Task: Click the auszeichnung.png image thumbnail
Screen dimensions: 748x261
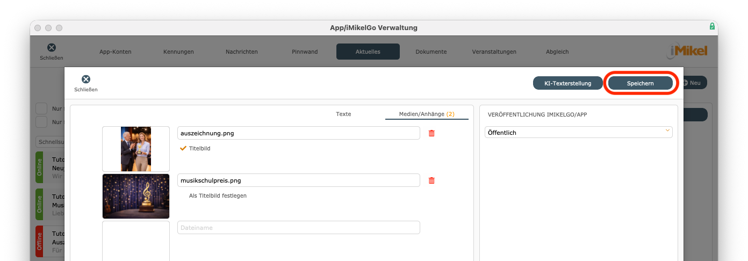Action: click(x=136, y=149)
